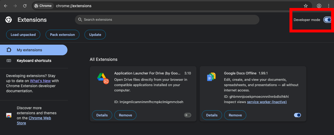Disable Google Docs Offline extension

[297, 115]
